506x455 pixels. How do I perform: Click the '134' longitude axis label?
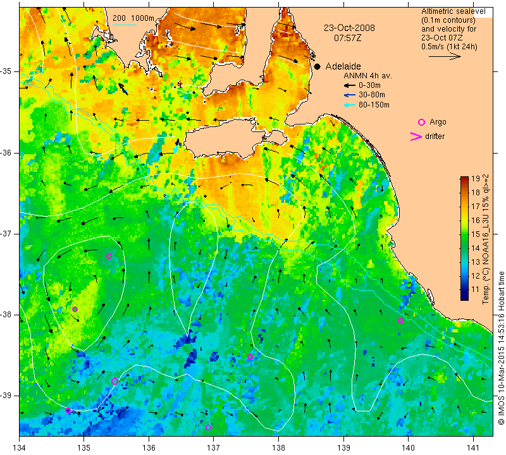pyautogui.click(x=20, y=448)
